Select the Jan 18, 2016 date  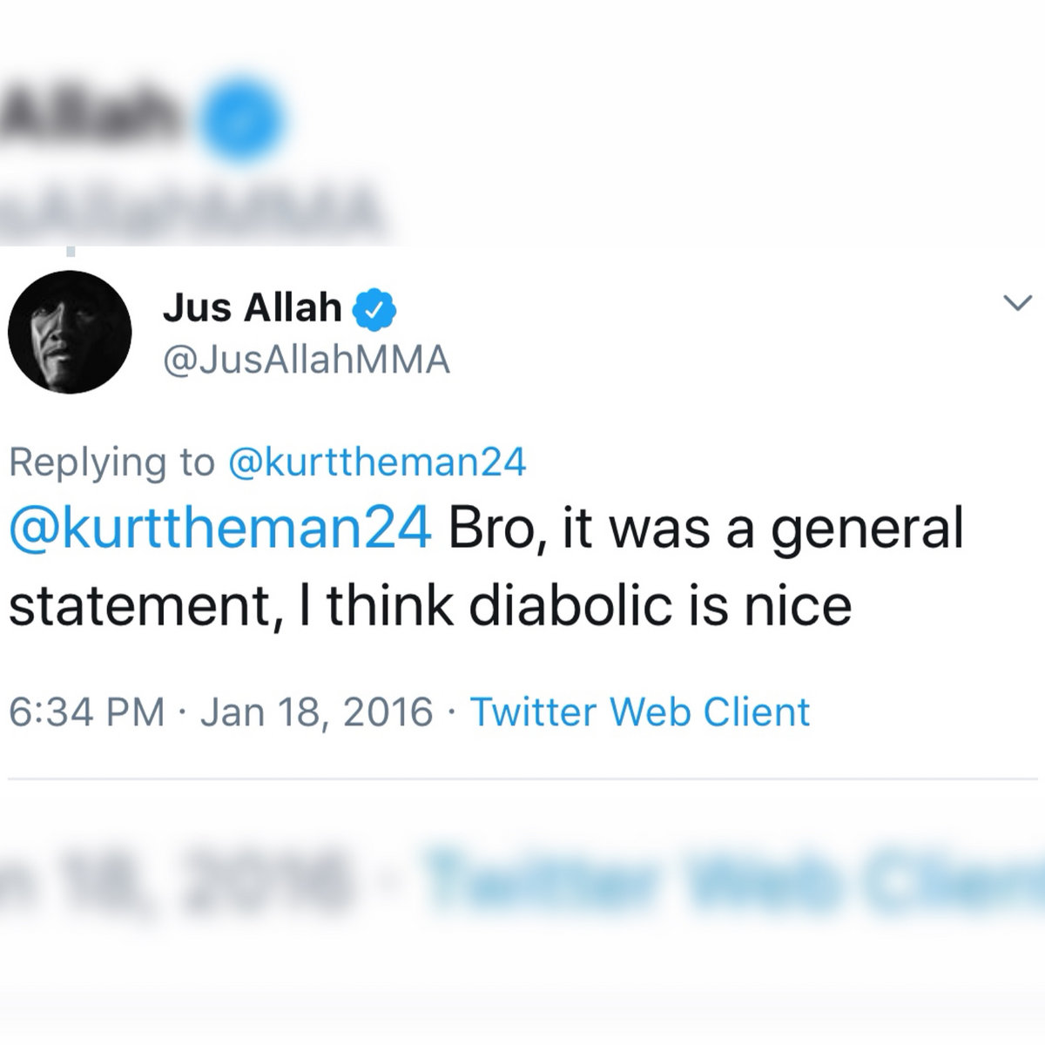(x=316, y=711)
